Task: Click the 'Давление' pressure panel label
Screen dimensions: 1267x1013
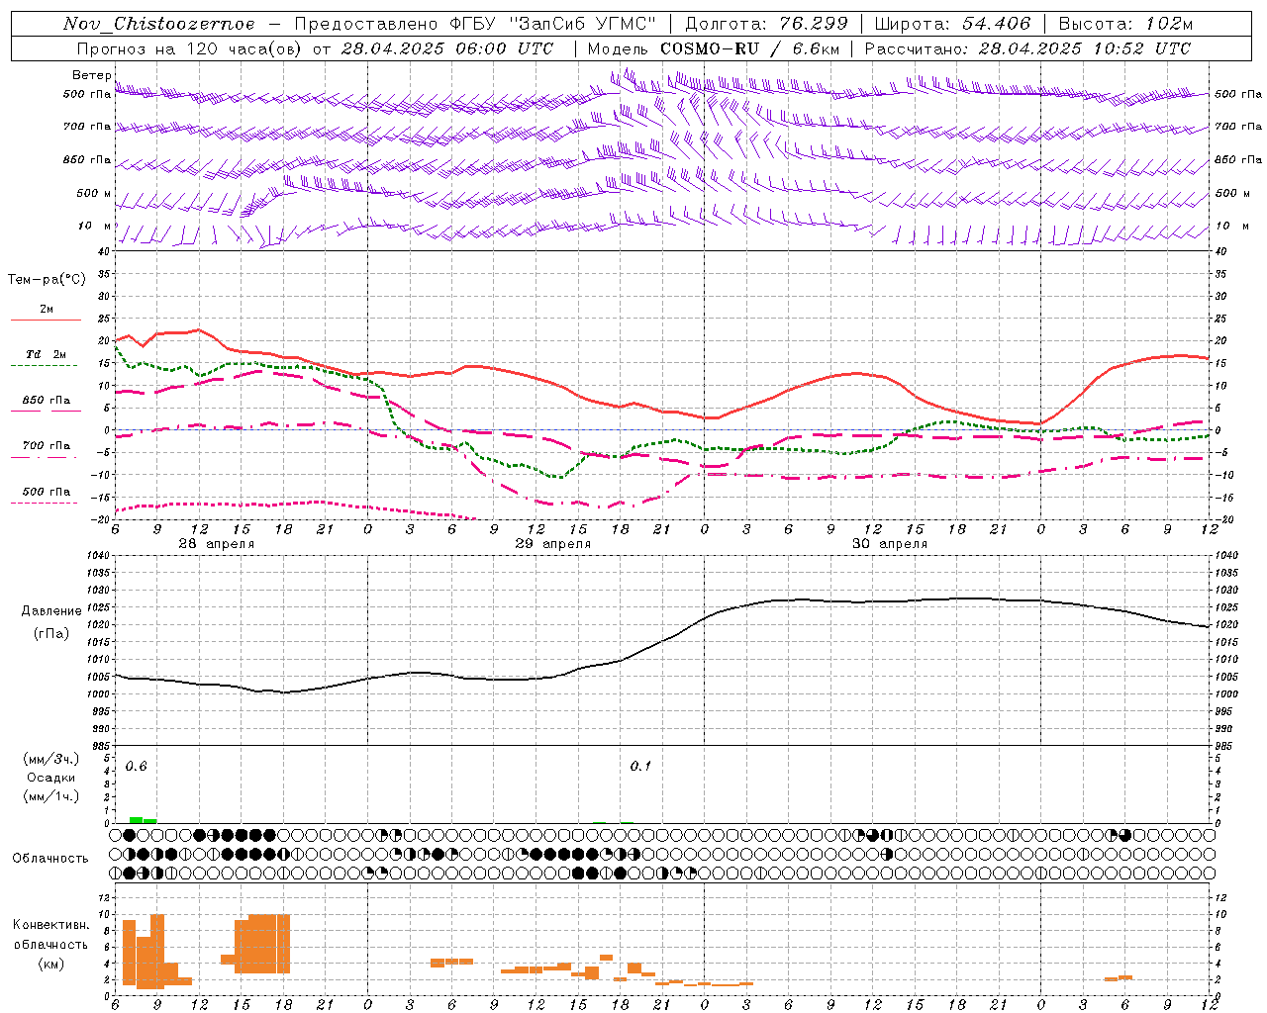Action: (51, 611)
